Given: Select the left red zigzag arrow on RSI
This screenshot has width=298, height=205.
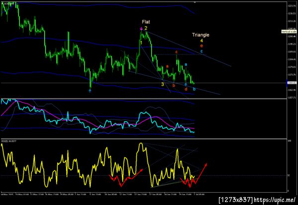Looking at the screenshot, I should click(126, 178).
